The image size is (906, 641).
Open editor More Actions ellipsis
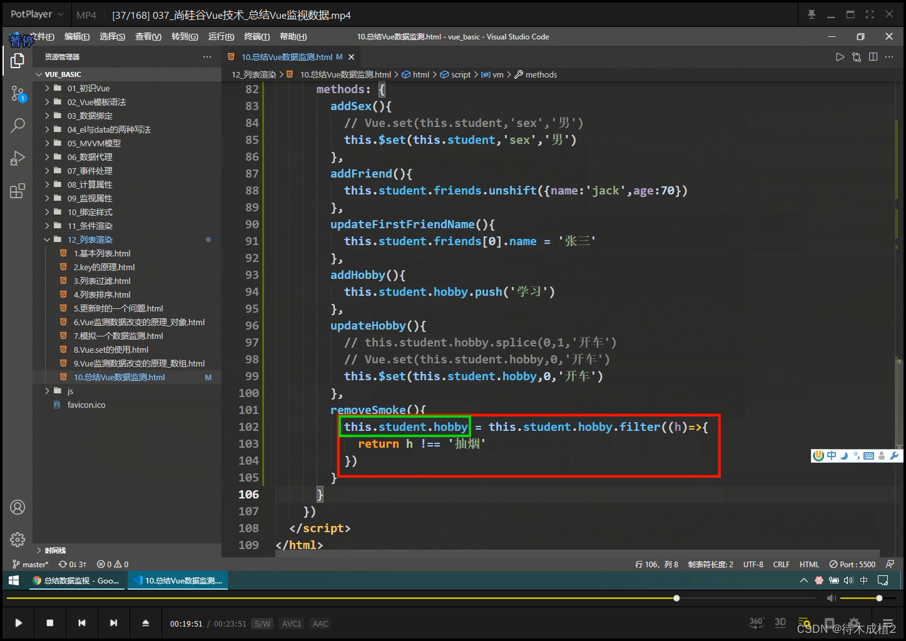pos(890,57)
